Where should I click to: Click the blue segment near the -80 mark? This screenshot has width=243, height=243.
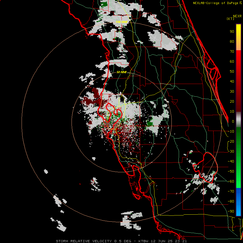(238, 201)
